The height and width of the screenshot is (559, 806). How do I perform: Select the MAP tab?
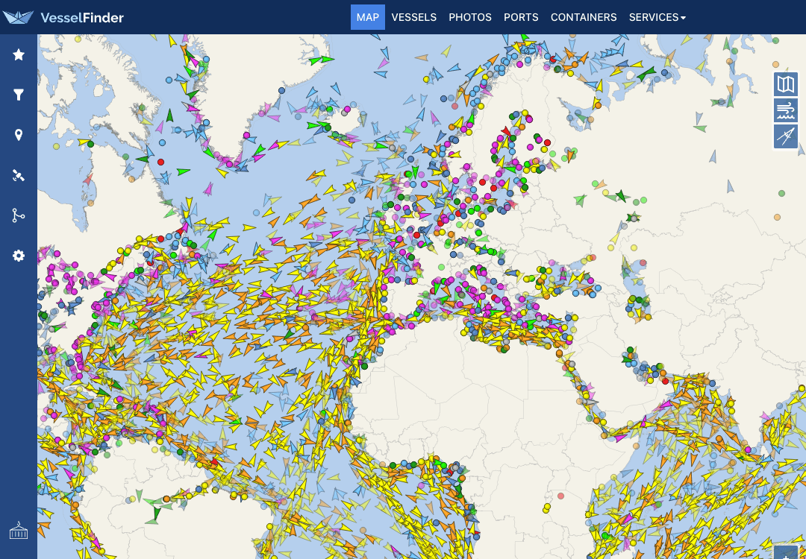tap(367, 17)
